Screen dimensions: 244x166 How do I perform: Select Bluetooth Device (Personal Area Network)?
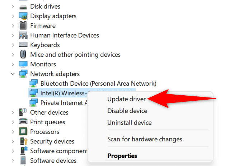[x=98, y=84]
